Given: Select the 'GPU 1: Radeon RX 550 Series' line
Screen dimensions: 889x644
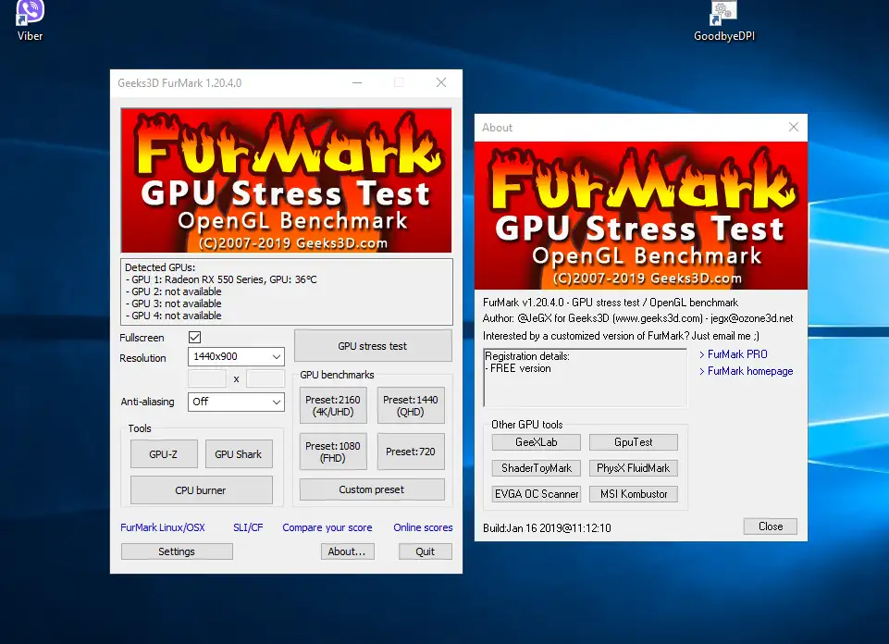Looking at the screenshot, I should click(x=221, y=279).
